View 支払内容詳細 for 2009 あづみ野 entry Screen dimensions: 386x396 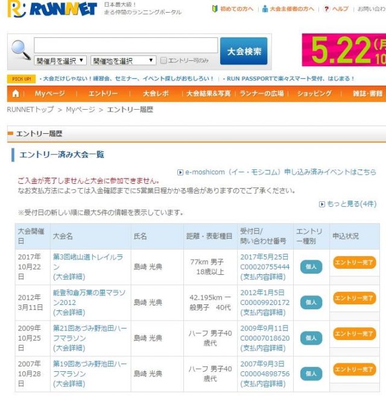click(265, 348)
